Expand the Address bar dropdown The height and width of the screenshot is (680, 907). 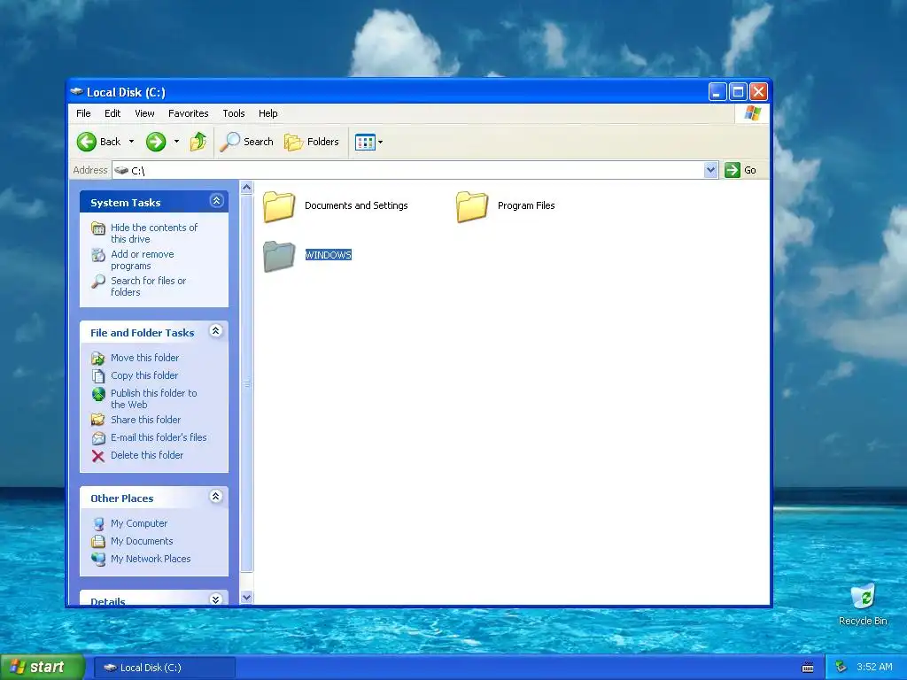pyautogui.click(x=711, y=170)
